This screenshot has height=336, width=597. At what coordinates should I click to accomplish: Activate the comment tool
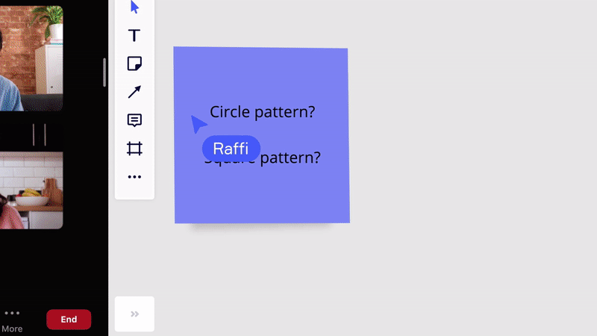pyautogui.click(x=134, y=120)
